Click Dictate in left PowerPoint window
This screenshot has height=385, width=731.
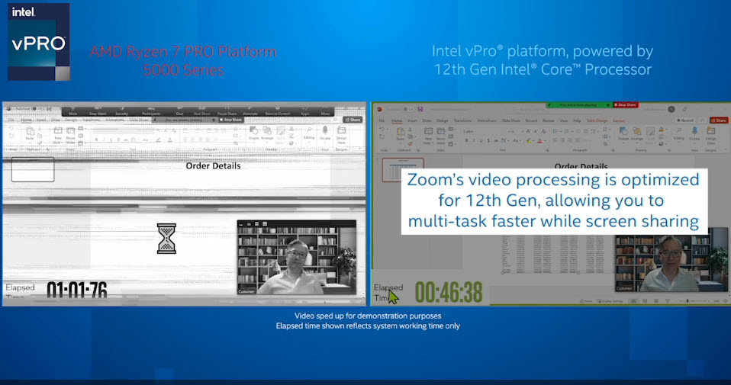pyautogui.click(x=325, y=133)
